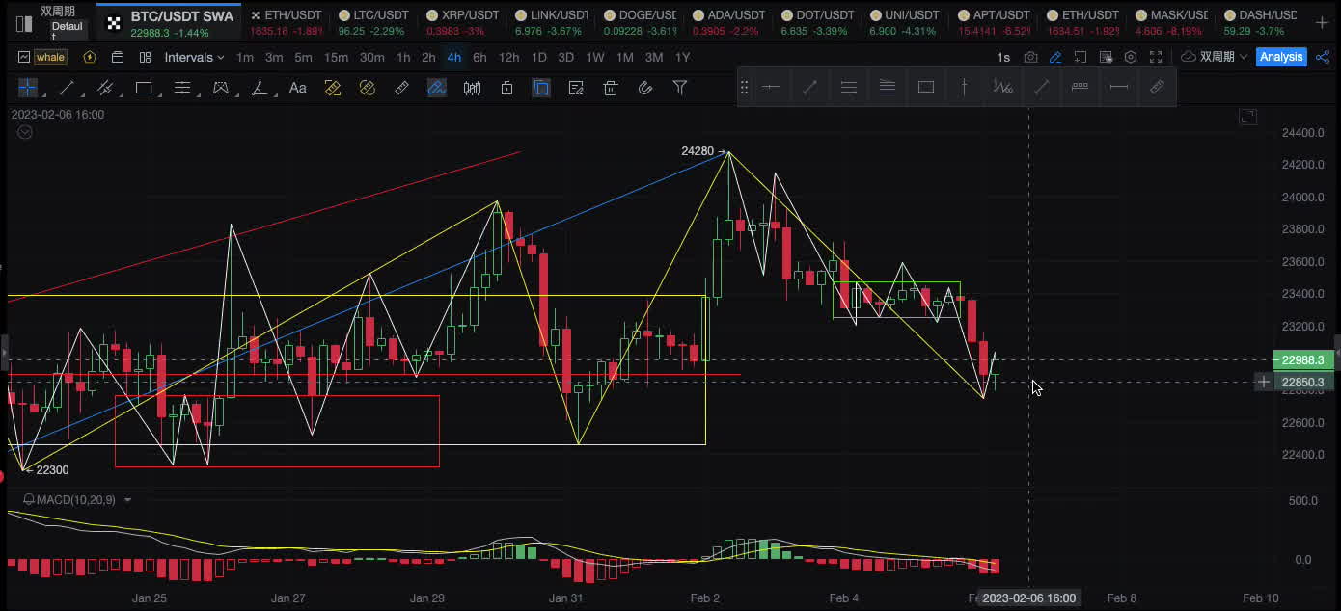Viewport: 1341px width, 611px height.
Task: Select the filter funnel icon
Action: [680, 88]
